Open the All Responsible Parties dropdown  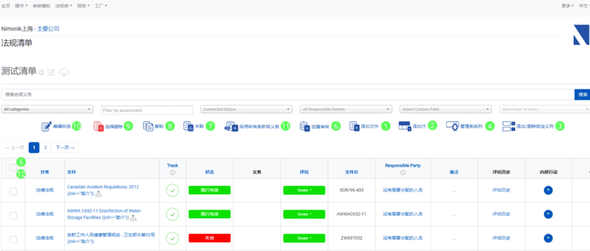point(346,109)
